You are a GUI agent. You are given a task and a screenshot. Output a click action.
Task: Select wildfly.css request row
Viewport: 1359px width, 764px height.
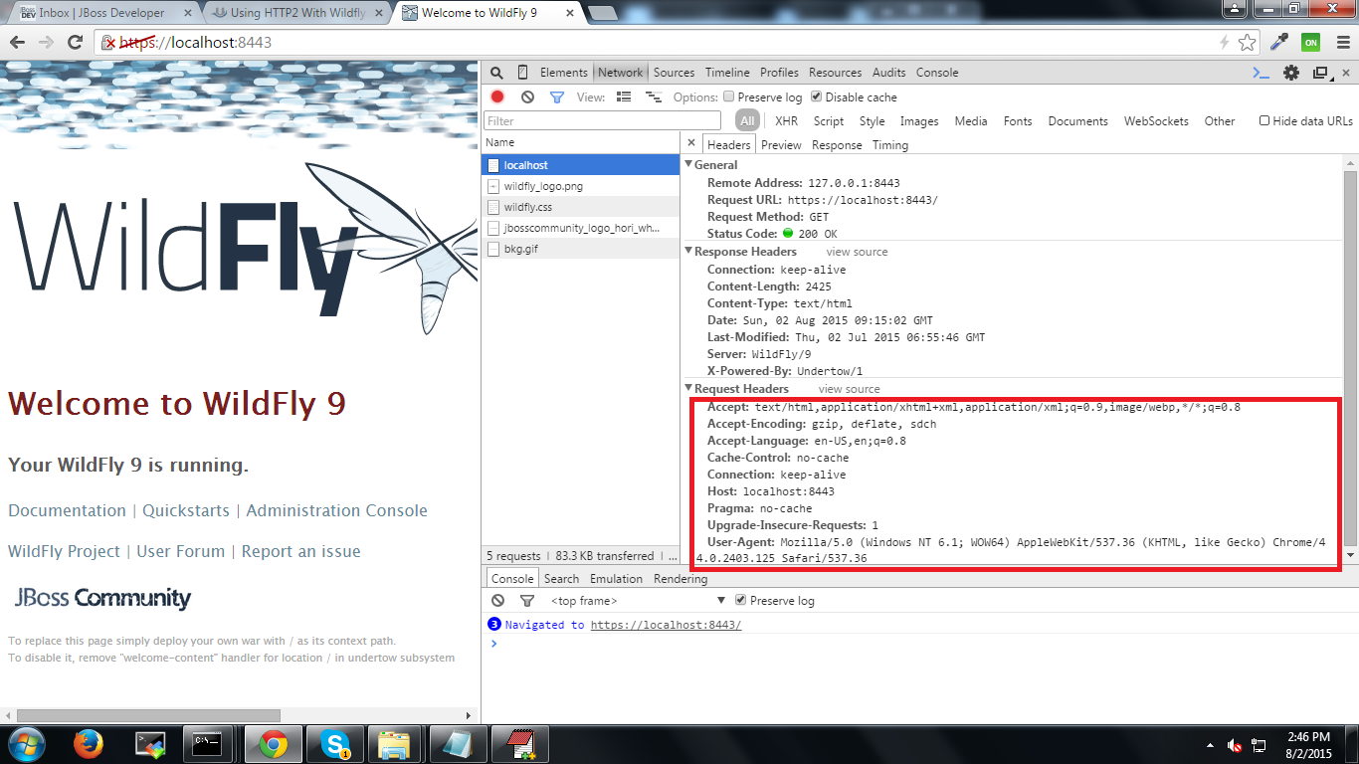(580, 207)
